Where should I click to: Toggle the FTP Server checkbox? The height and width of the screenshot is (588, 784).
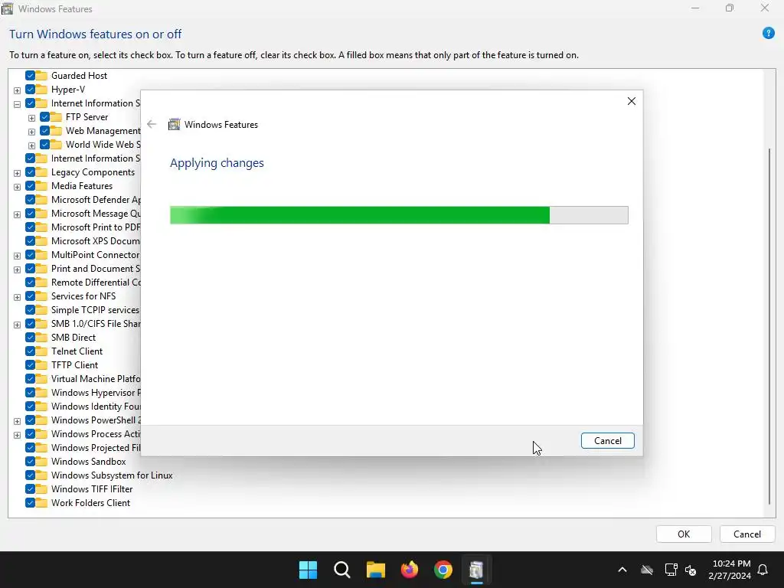(x=44, y=117)
